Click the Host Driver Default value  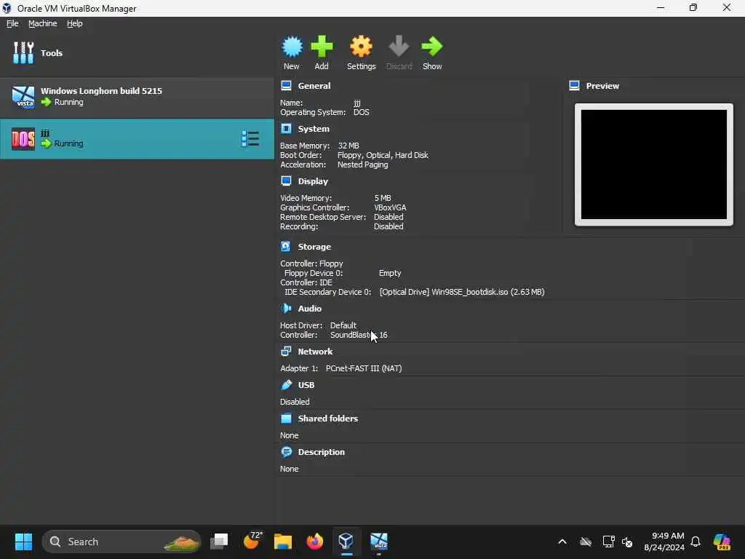(343, 325)
